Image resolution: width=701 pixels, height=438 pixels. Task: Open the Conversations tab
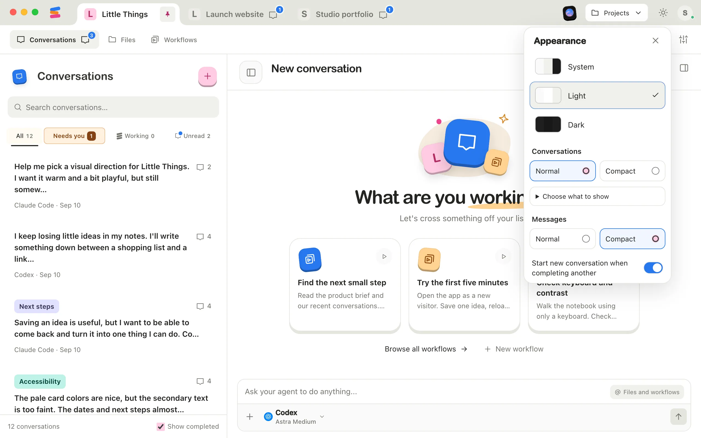[54, 40]
